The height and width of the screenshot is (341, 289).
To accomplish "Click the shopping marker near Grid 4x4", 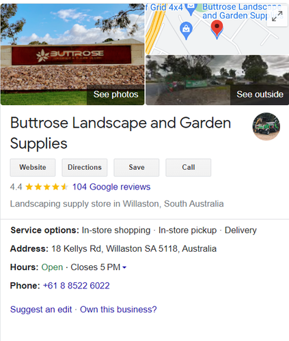I will point(191,9).
